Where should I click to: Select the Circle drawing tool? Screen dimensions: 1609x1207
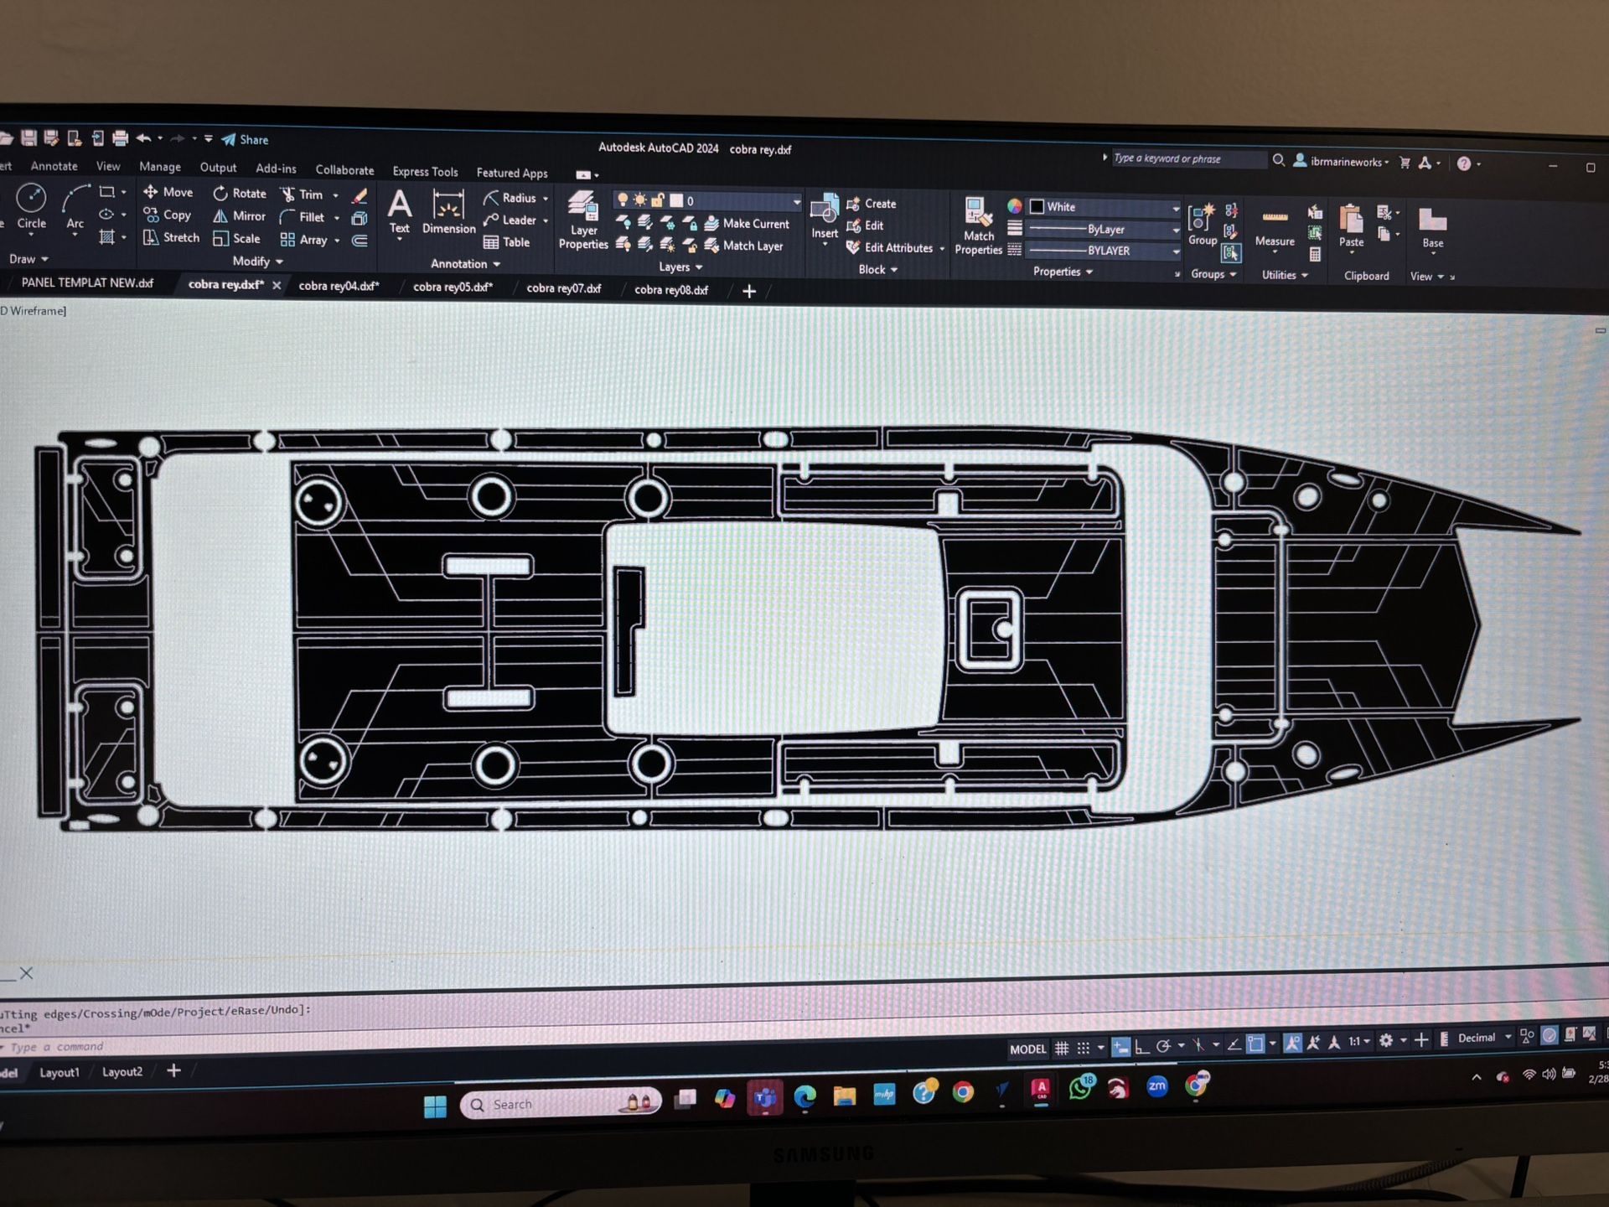pos(31,205)
